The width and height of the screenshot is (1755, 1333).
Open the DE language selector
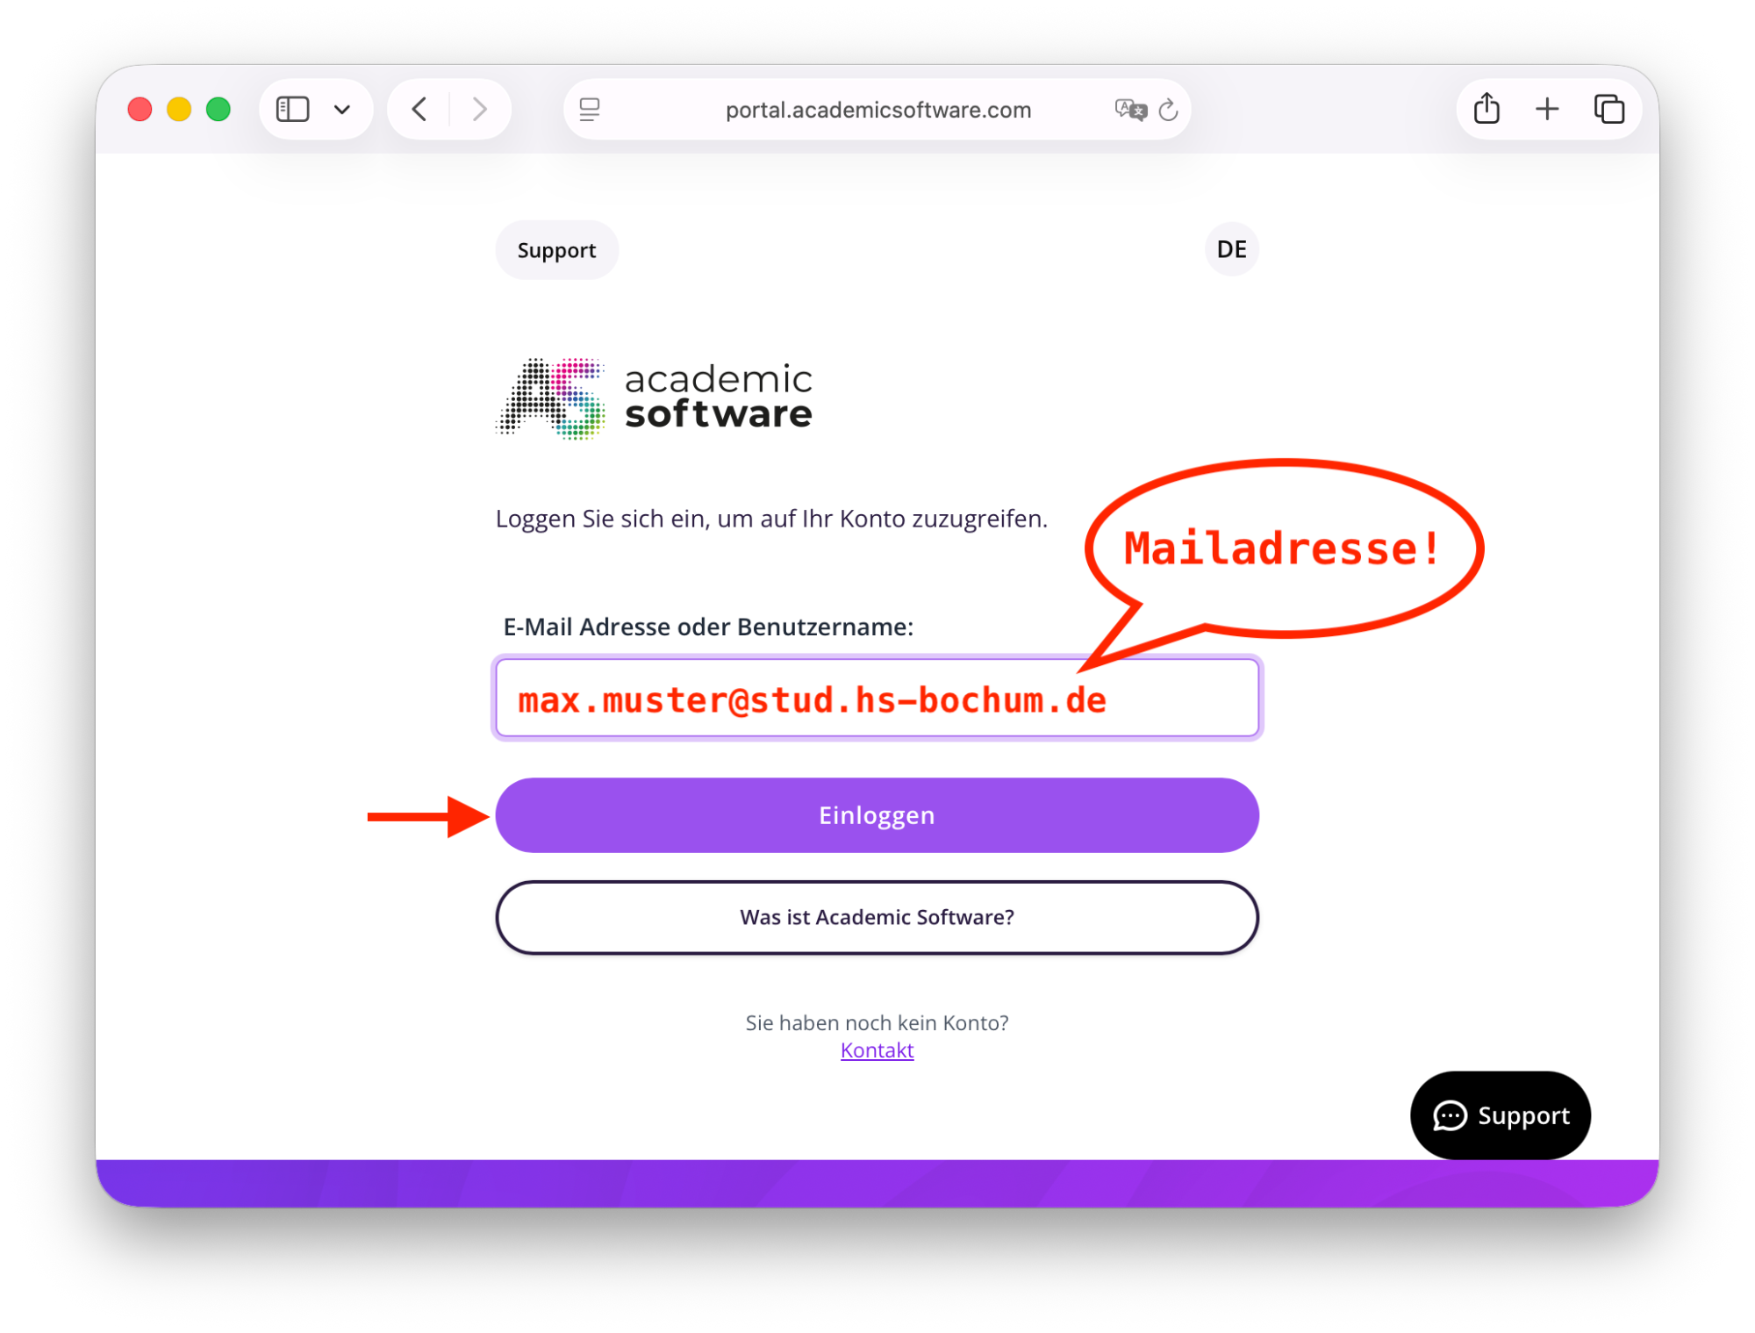pyautogui.click(x=1231, y=249)
